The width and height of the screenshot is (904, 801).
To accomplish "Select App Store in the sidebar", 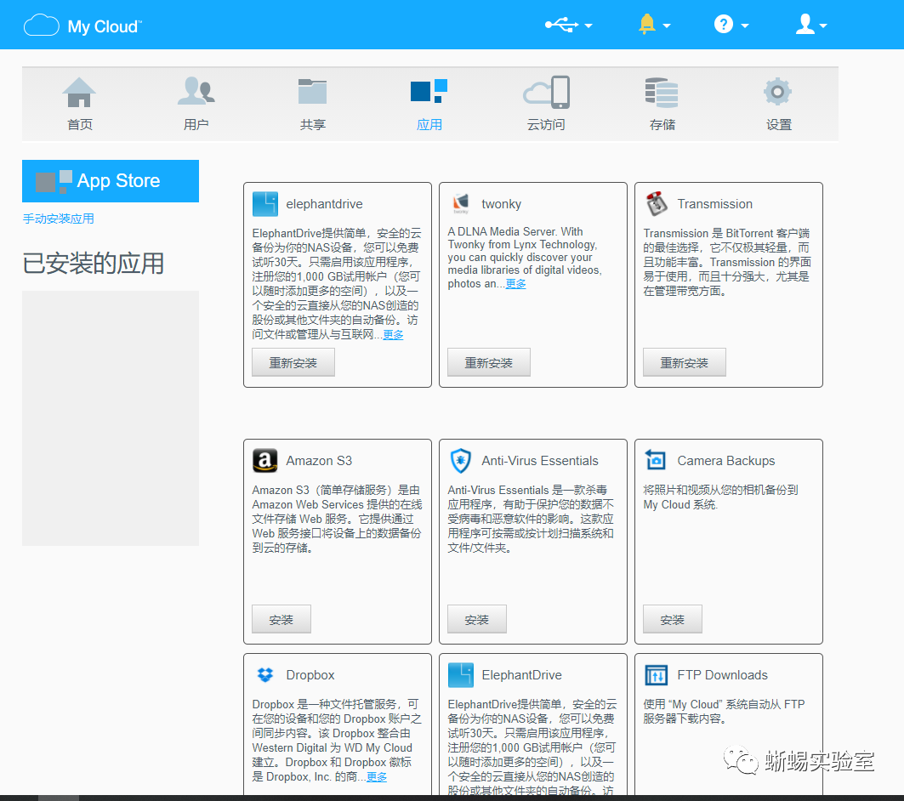I will (111, 181).
